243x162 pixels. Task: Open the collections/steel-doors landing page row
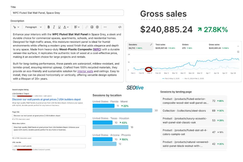(x=194, y=111)
